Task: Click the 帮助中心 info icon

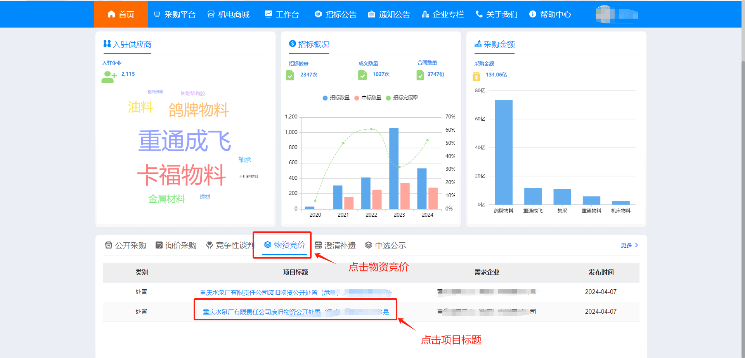Action: (533, 14)
